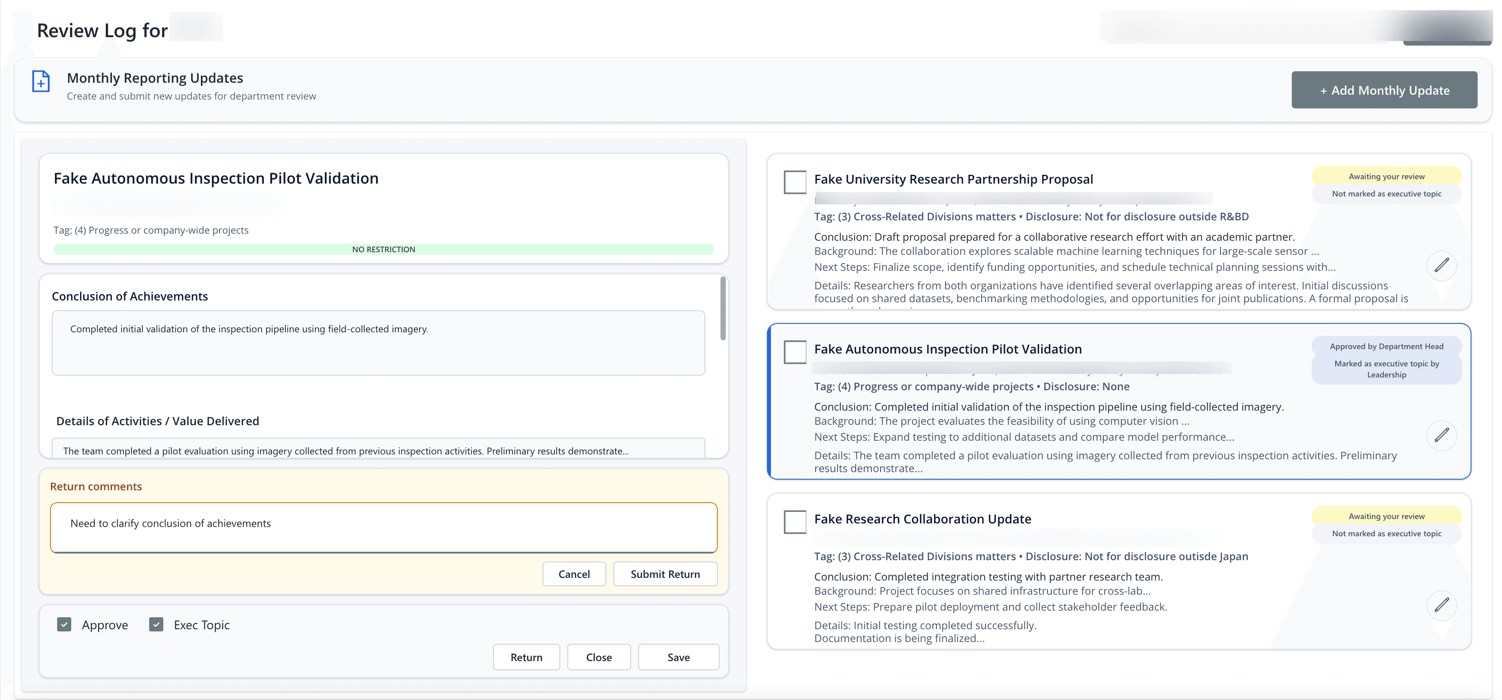Click Not marked as executive topic on Collaboration card
The image size is (1502, 700).
pyautogui.click(x=1386, y=533)
